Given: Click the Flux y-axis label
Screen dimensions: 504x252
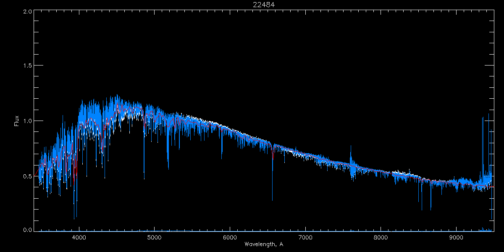Looking at the screenshot, I should tap(17, 121).
